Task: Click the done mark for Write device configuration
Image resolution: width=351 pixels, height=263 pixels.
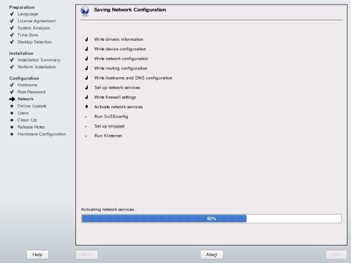Action: pos(87,49)
